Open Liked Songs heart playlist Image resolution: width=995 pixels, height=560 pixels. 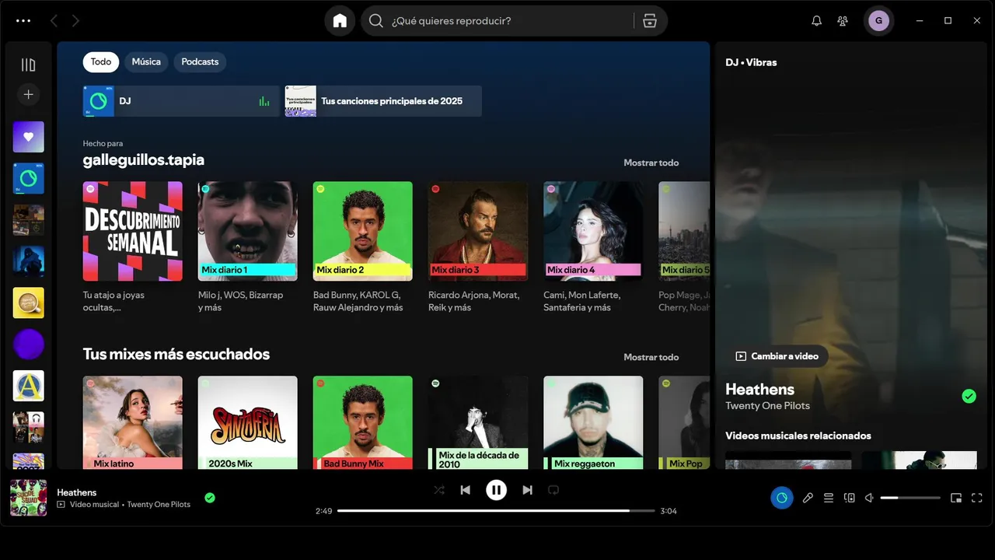coord(28,137)
